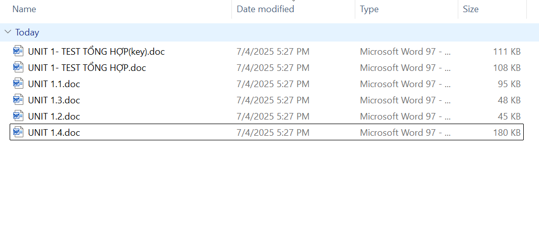
Task: Select UNIT 1- TEST TỔNG HỢP(key).doc name
Action: coord(96,51)
